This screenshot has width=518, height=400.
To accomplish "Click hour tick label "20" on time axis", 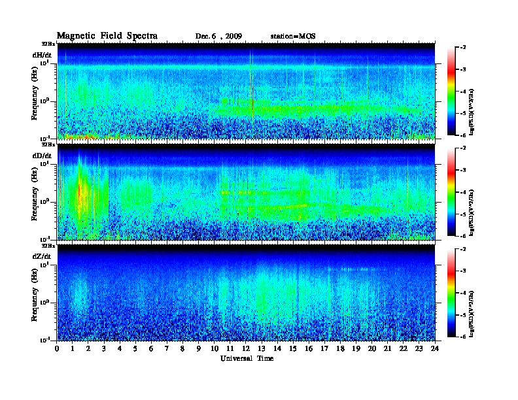I will tap(372, 348).
